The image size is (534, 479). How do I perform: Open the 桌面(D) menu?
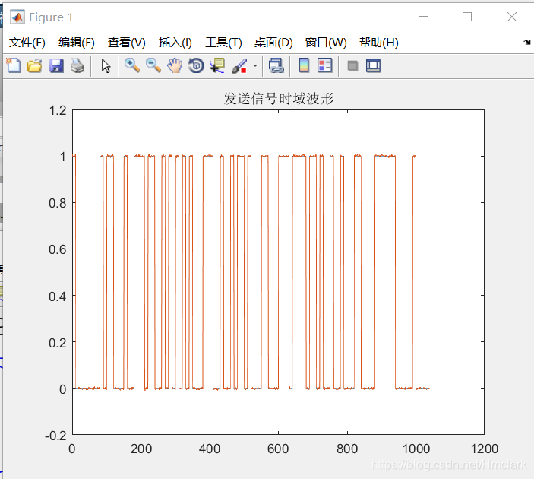273,43
